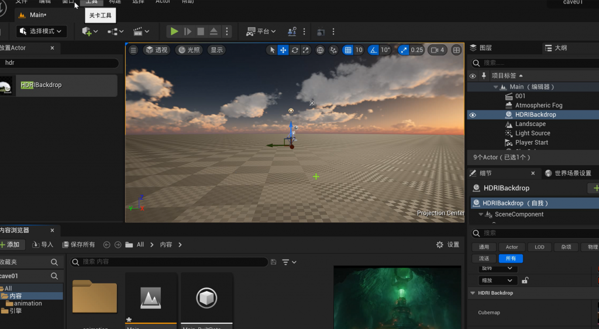Open the 缩放 scale dropdown
Viewport: 599px width, 329px height.
[x=497, y=281]
